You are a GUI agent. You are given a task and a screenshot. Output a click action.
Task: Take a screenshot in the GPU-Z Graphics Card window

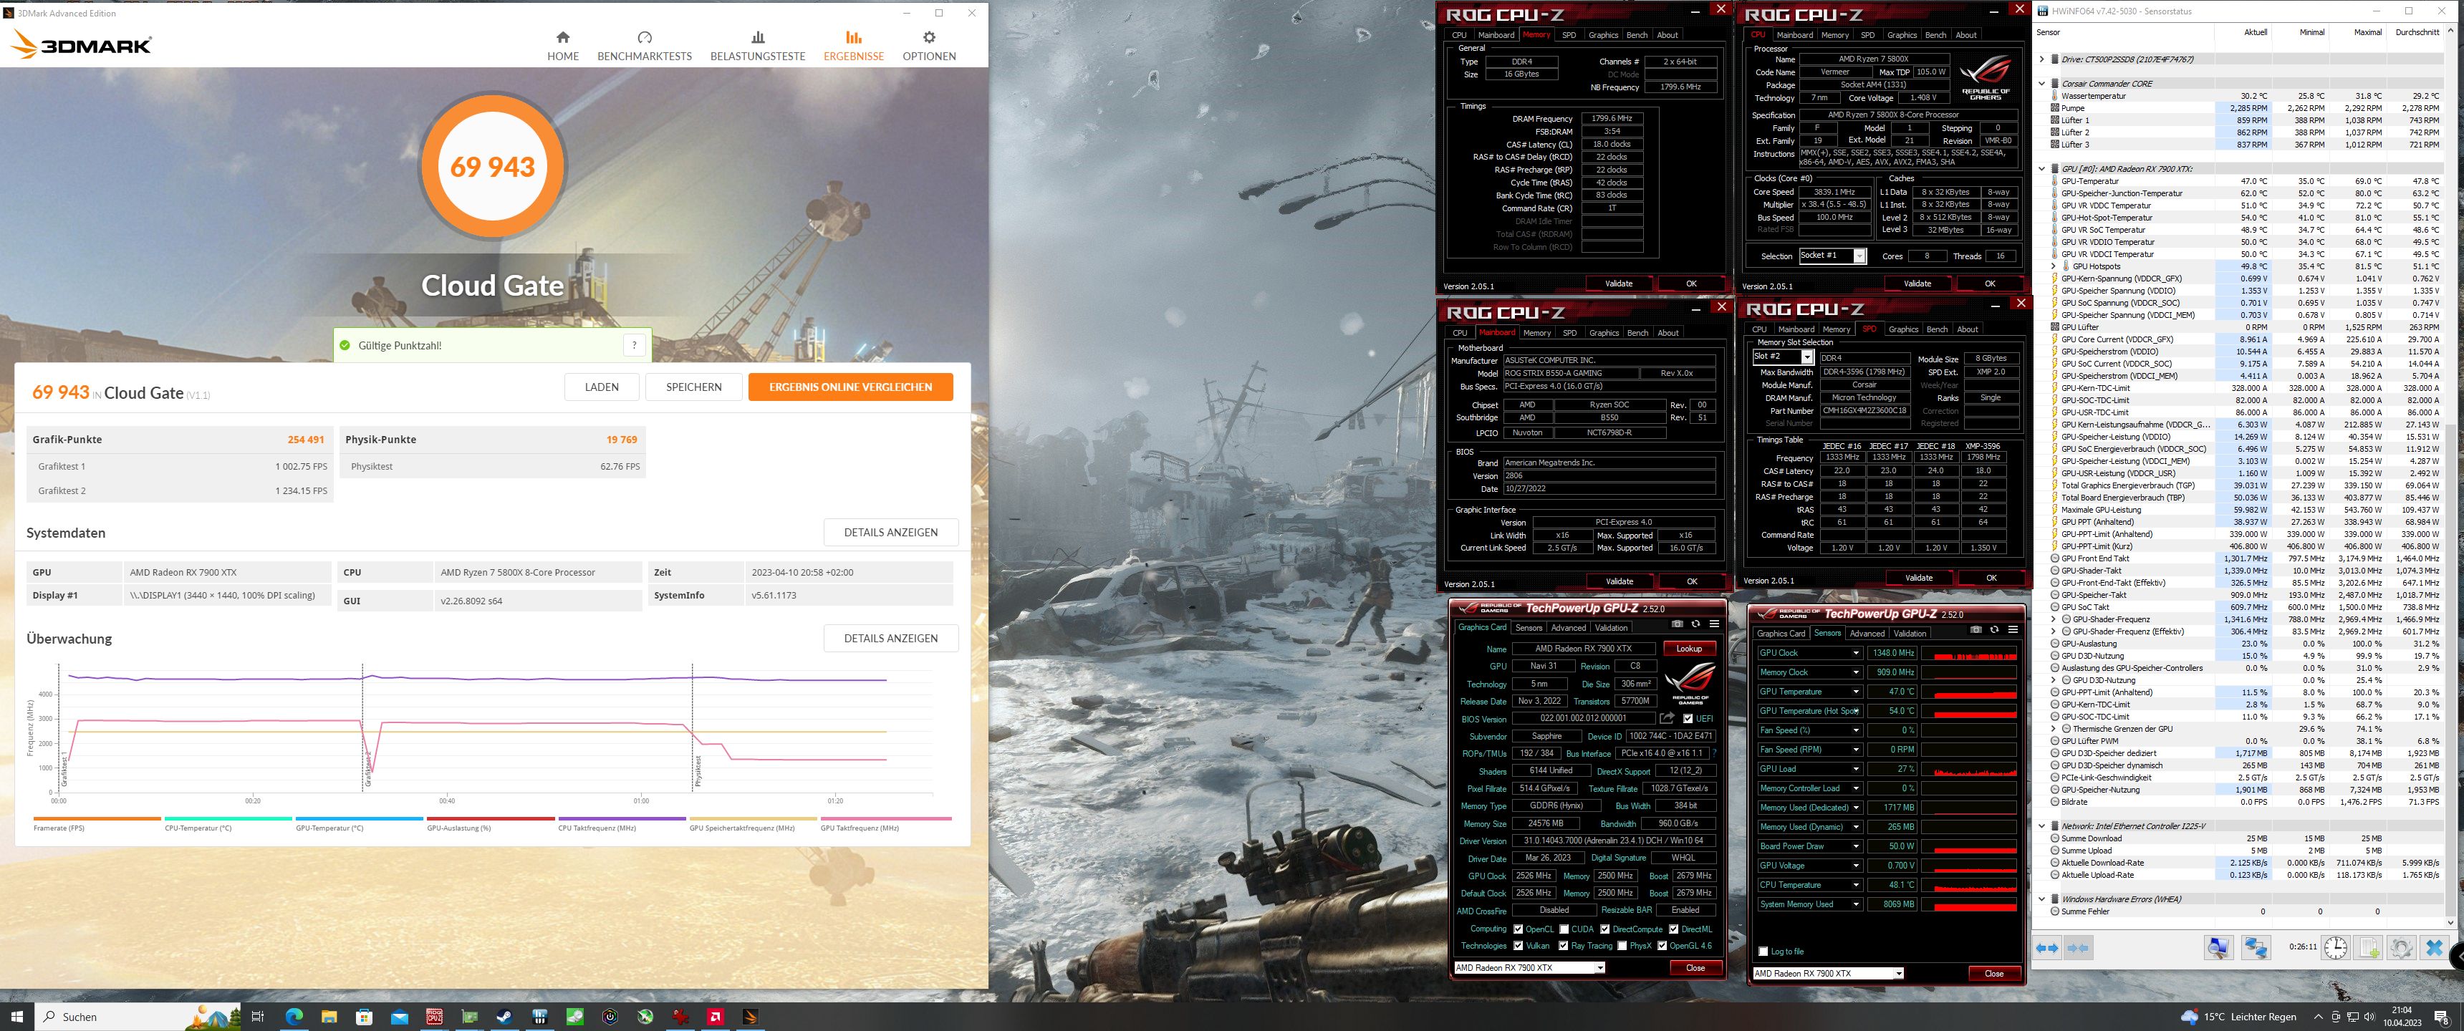pos(1677,624)
